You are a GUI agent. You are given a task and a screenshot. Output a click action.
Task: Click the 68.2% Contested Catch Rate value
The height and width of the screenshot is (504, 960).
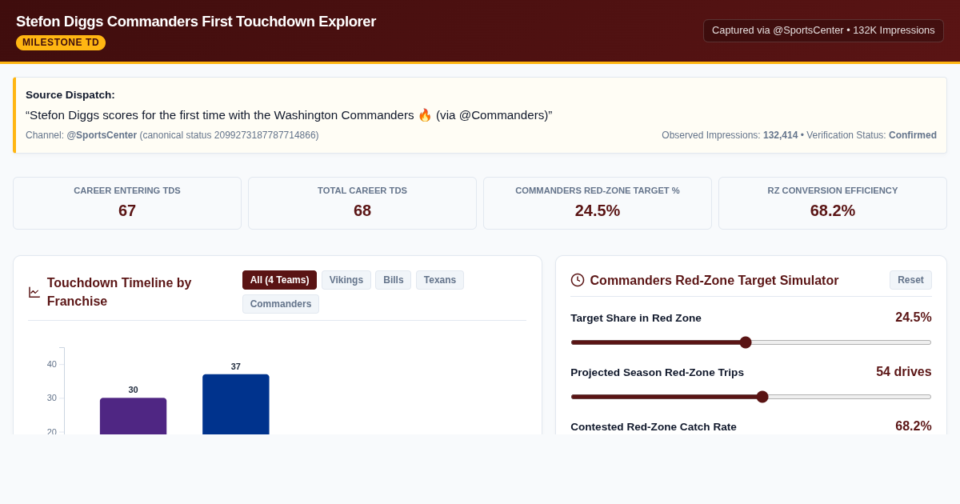click(x=914, y=426)
